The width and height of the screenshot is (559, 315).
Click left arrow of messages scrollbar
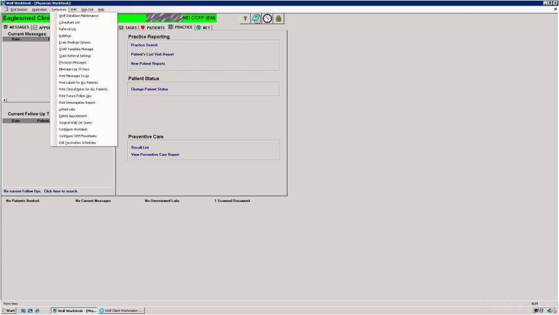coord(5,99)
